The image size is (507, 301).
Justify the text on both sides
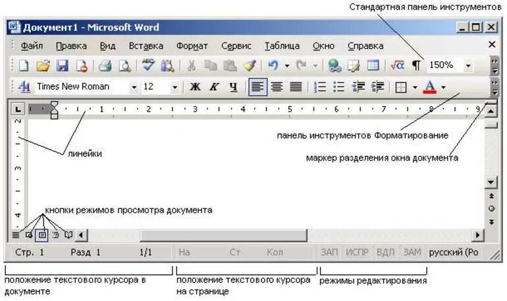296,87
